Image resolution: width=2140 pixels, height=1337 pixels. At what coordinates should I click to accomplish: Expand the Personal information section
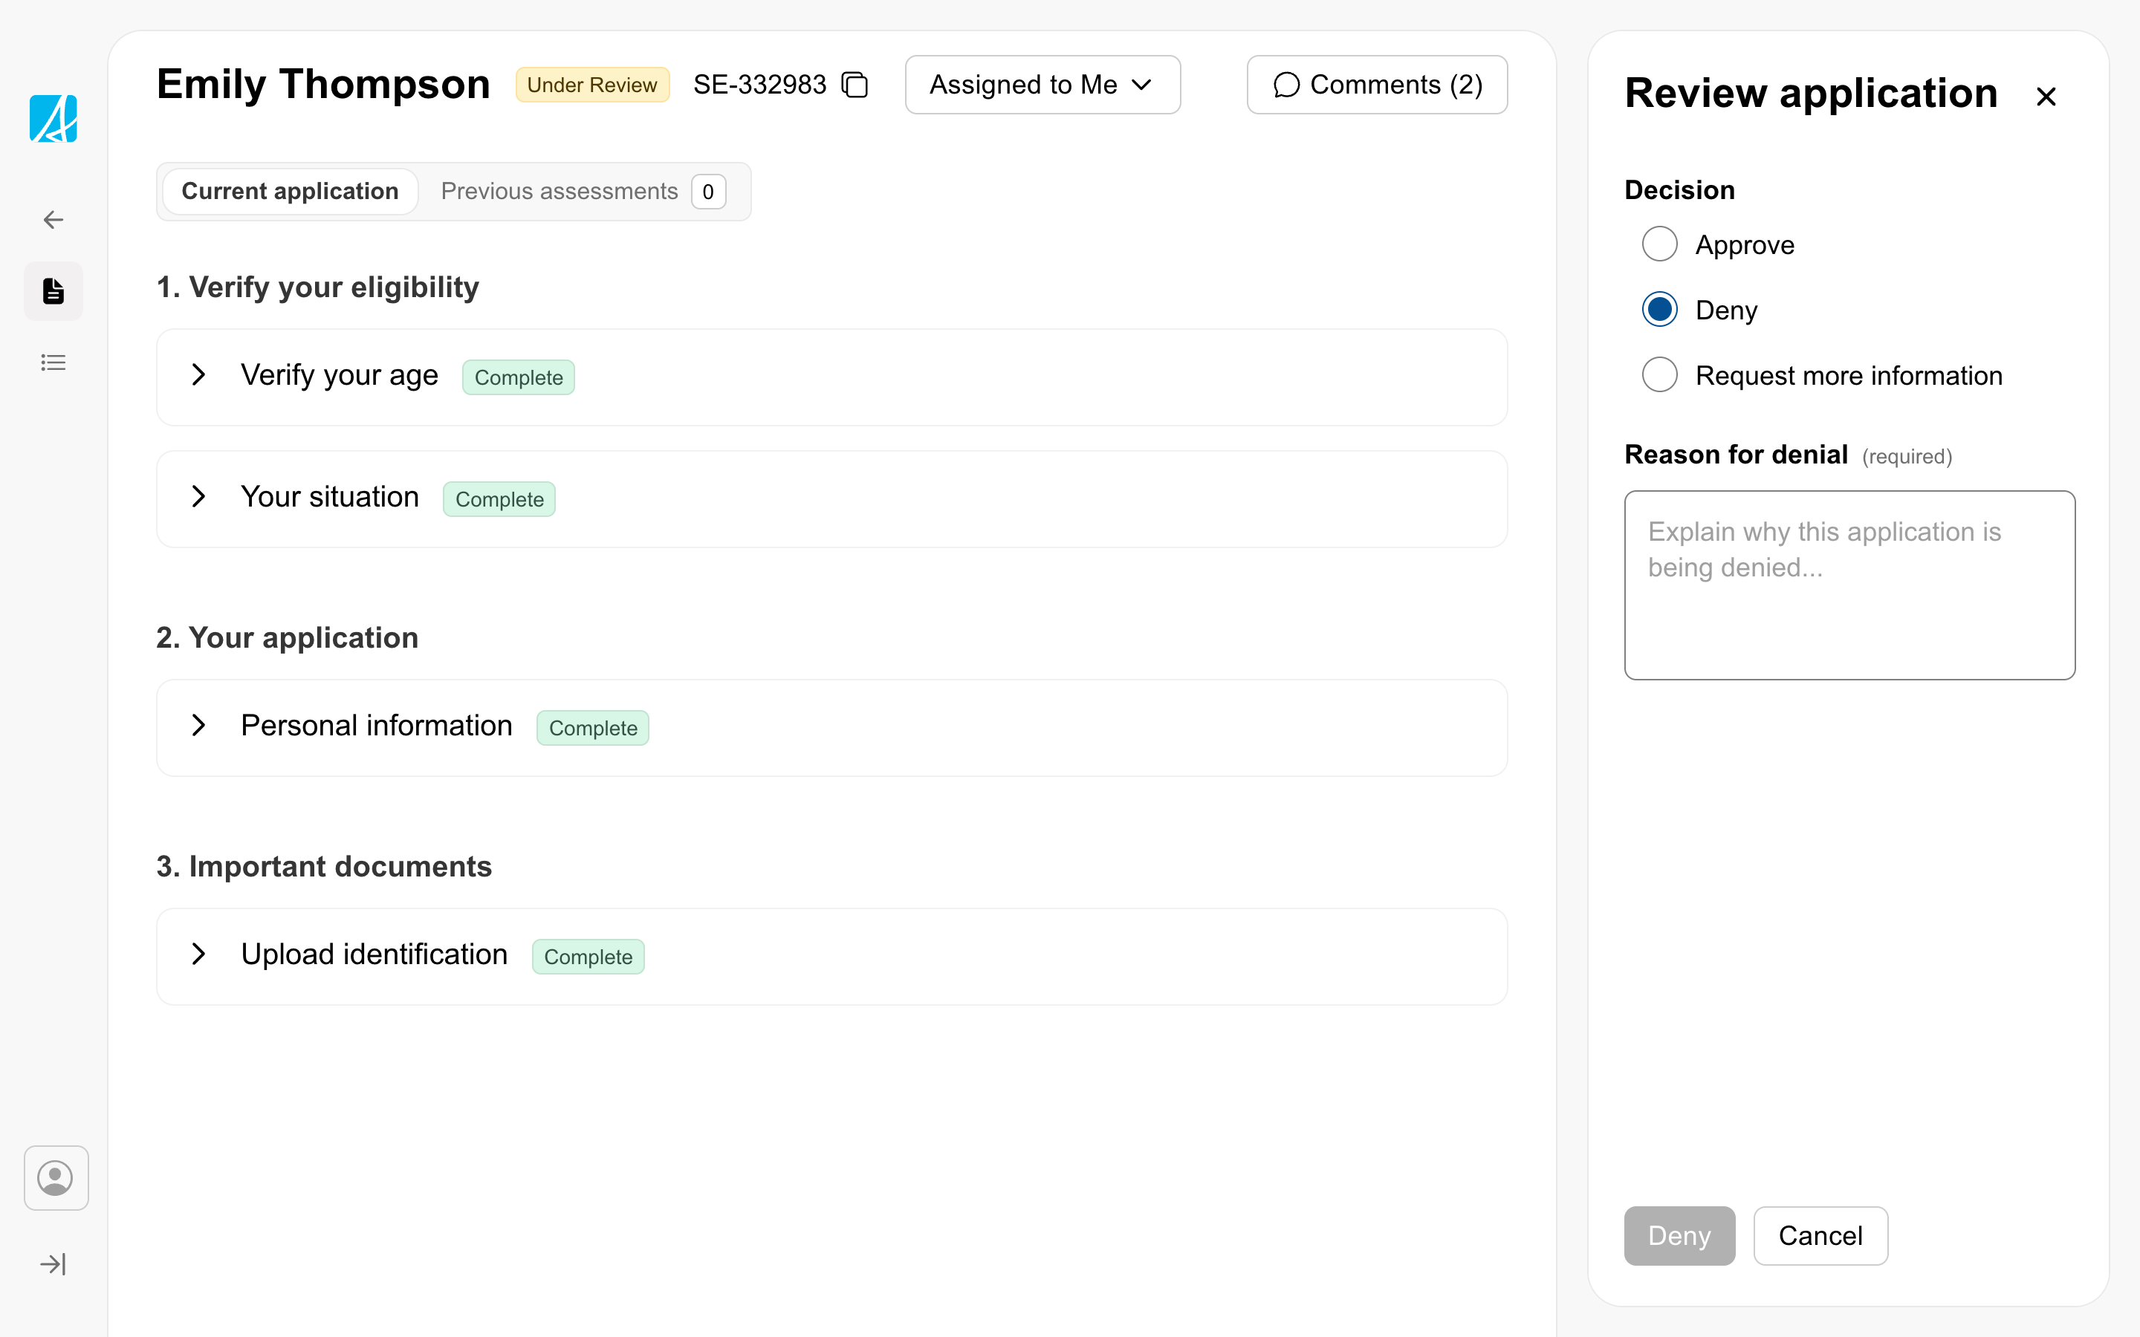point(199,726)
